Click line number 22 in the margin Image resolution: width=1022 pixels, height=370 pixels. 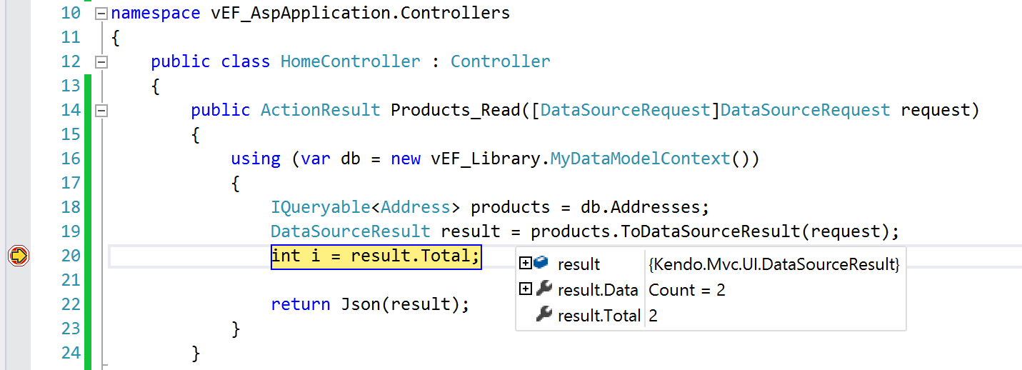[x=71, y=304]
